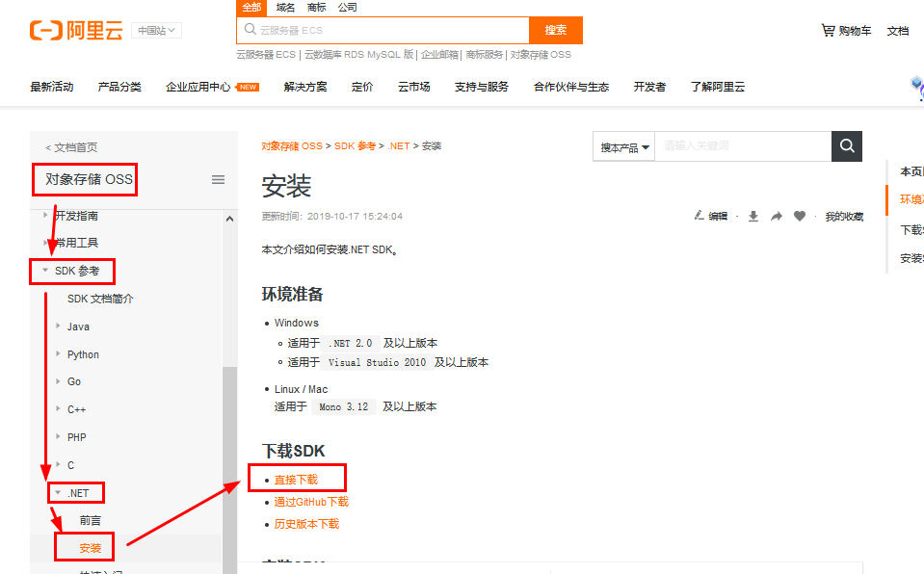This screenshot has width=924, height=574.
Task: Expand the C++ SDK node
Action: point(58,408)
